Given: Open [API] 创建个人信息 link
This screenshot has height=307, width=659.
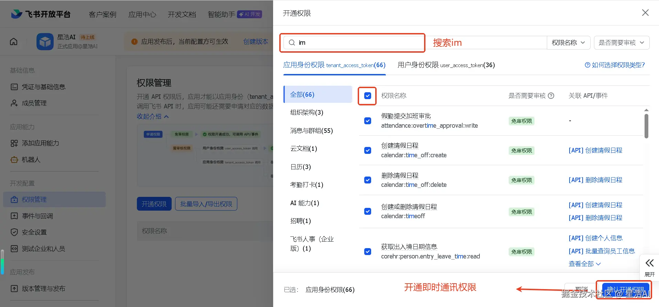Looking at the screenshot, I should click(596, 238).
